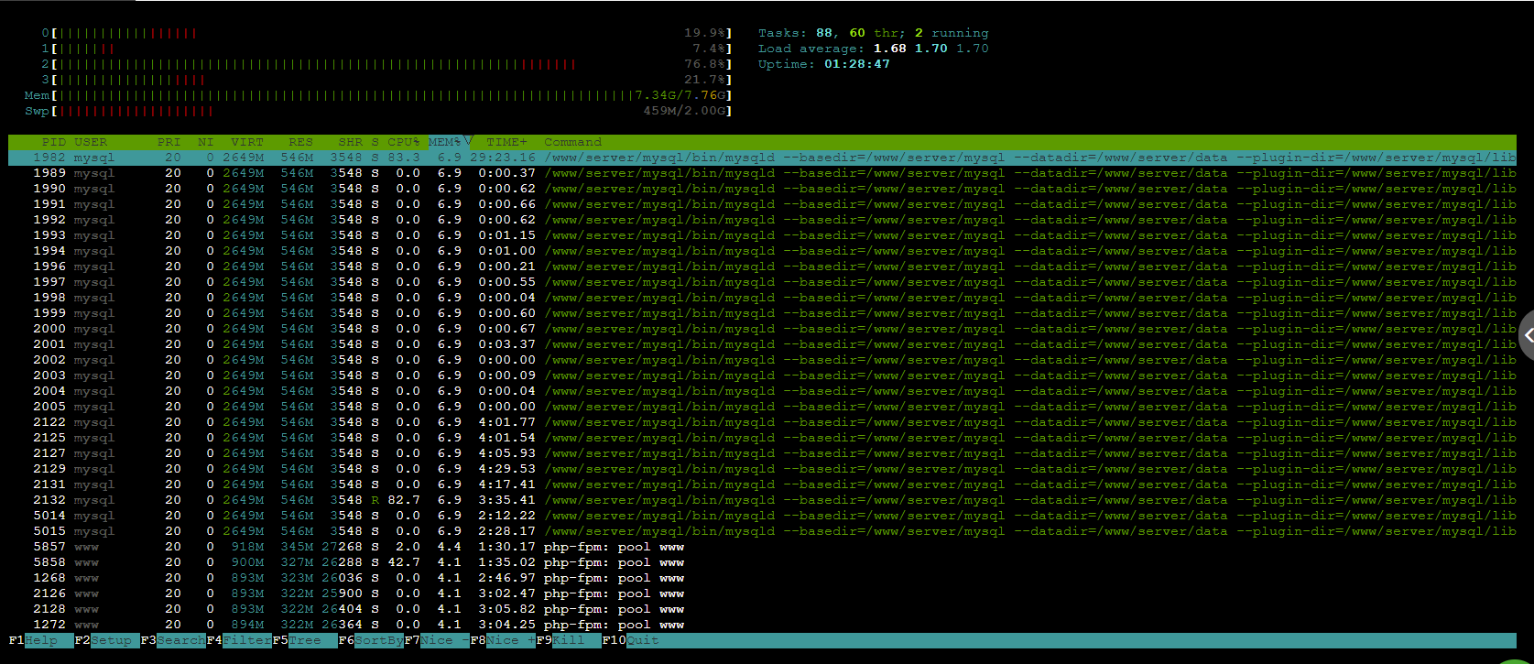1534x664 pixels.
Task: Select php-fpm process row PID 2128
Action: pos(762,609)
